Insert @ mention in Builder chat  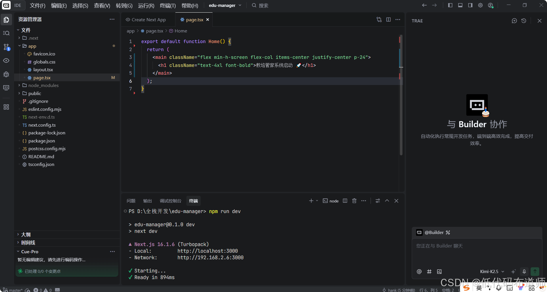pos(419,272)
